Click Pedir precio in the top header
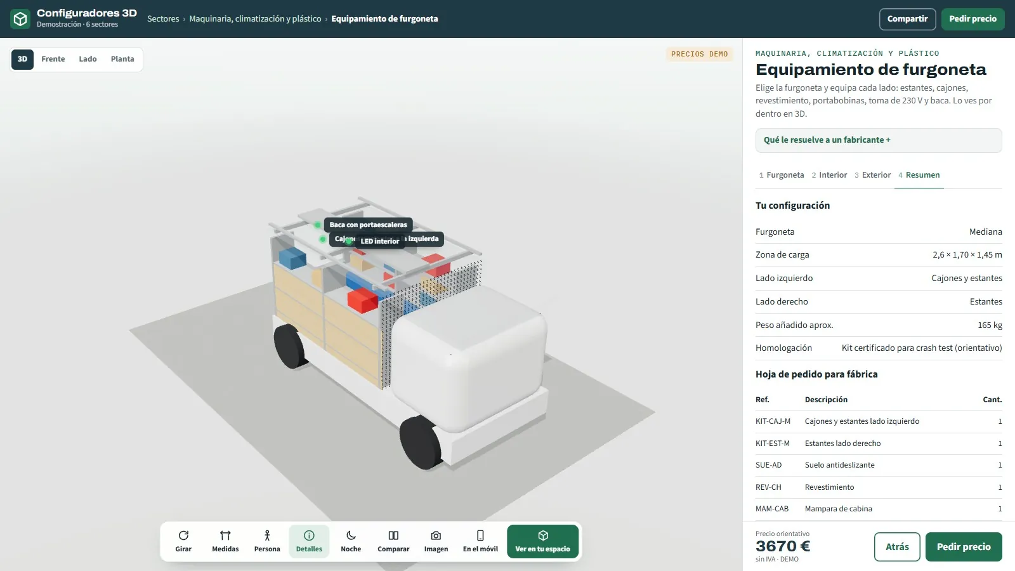This screenshot has width=1015, height=571. coord(972,19)
